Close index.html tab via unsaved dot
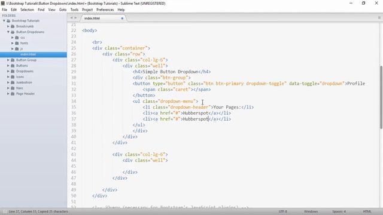 (x=122, y=19)
